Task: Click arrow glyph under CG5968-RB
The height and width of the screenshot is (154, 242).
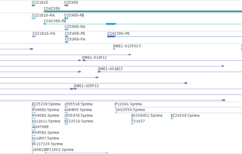Action: [66, 18]
